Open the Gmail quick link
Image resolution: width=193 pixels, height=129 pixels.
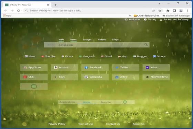106,56
